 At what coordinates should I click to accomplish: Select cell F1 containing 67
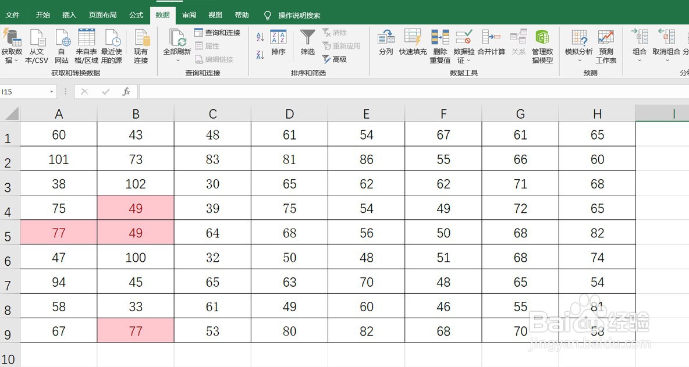click(443, 135)
